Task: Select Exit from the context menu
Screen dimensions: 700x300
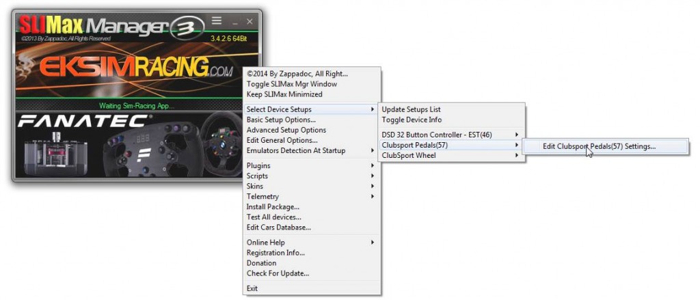Action: [x=311, y=288]
